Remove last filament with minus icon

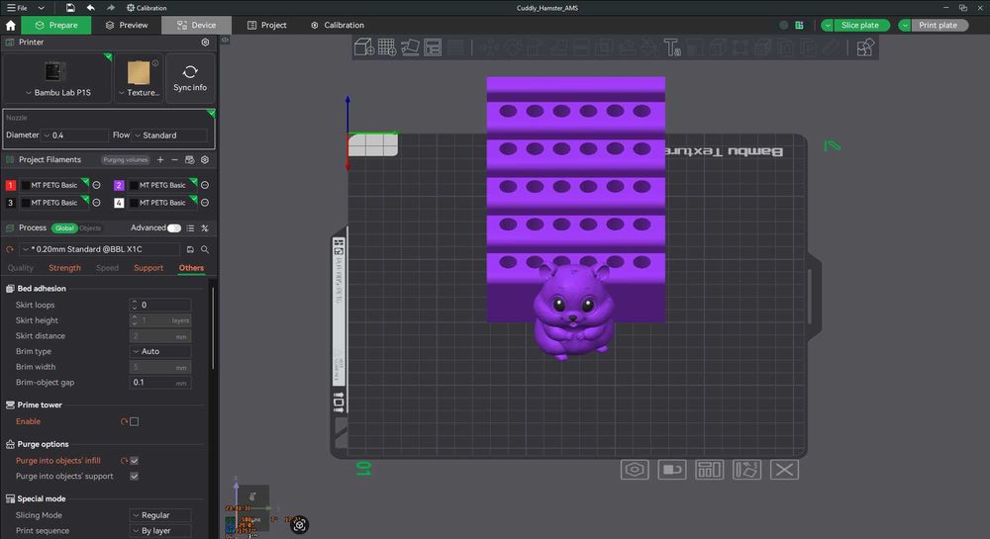pyautogui.click(x=175, y=159)
